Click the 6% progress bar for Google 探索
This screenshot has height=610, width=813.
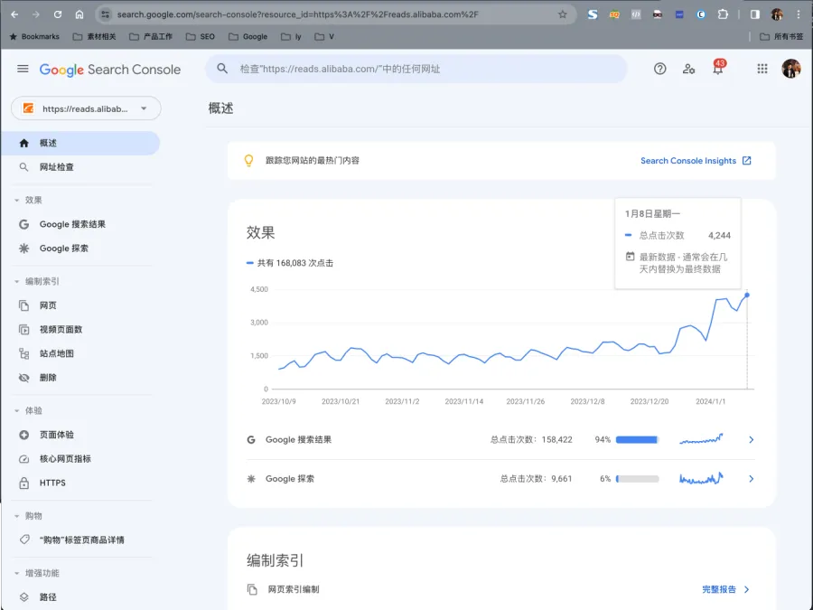(637, 479)
